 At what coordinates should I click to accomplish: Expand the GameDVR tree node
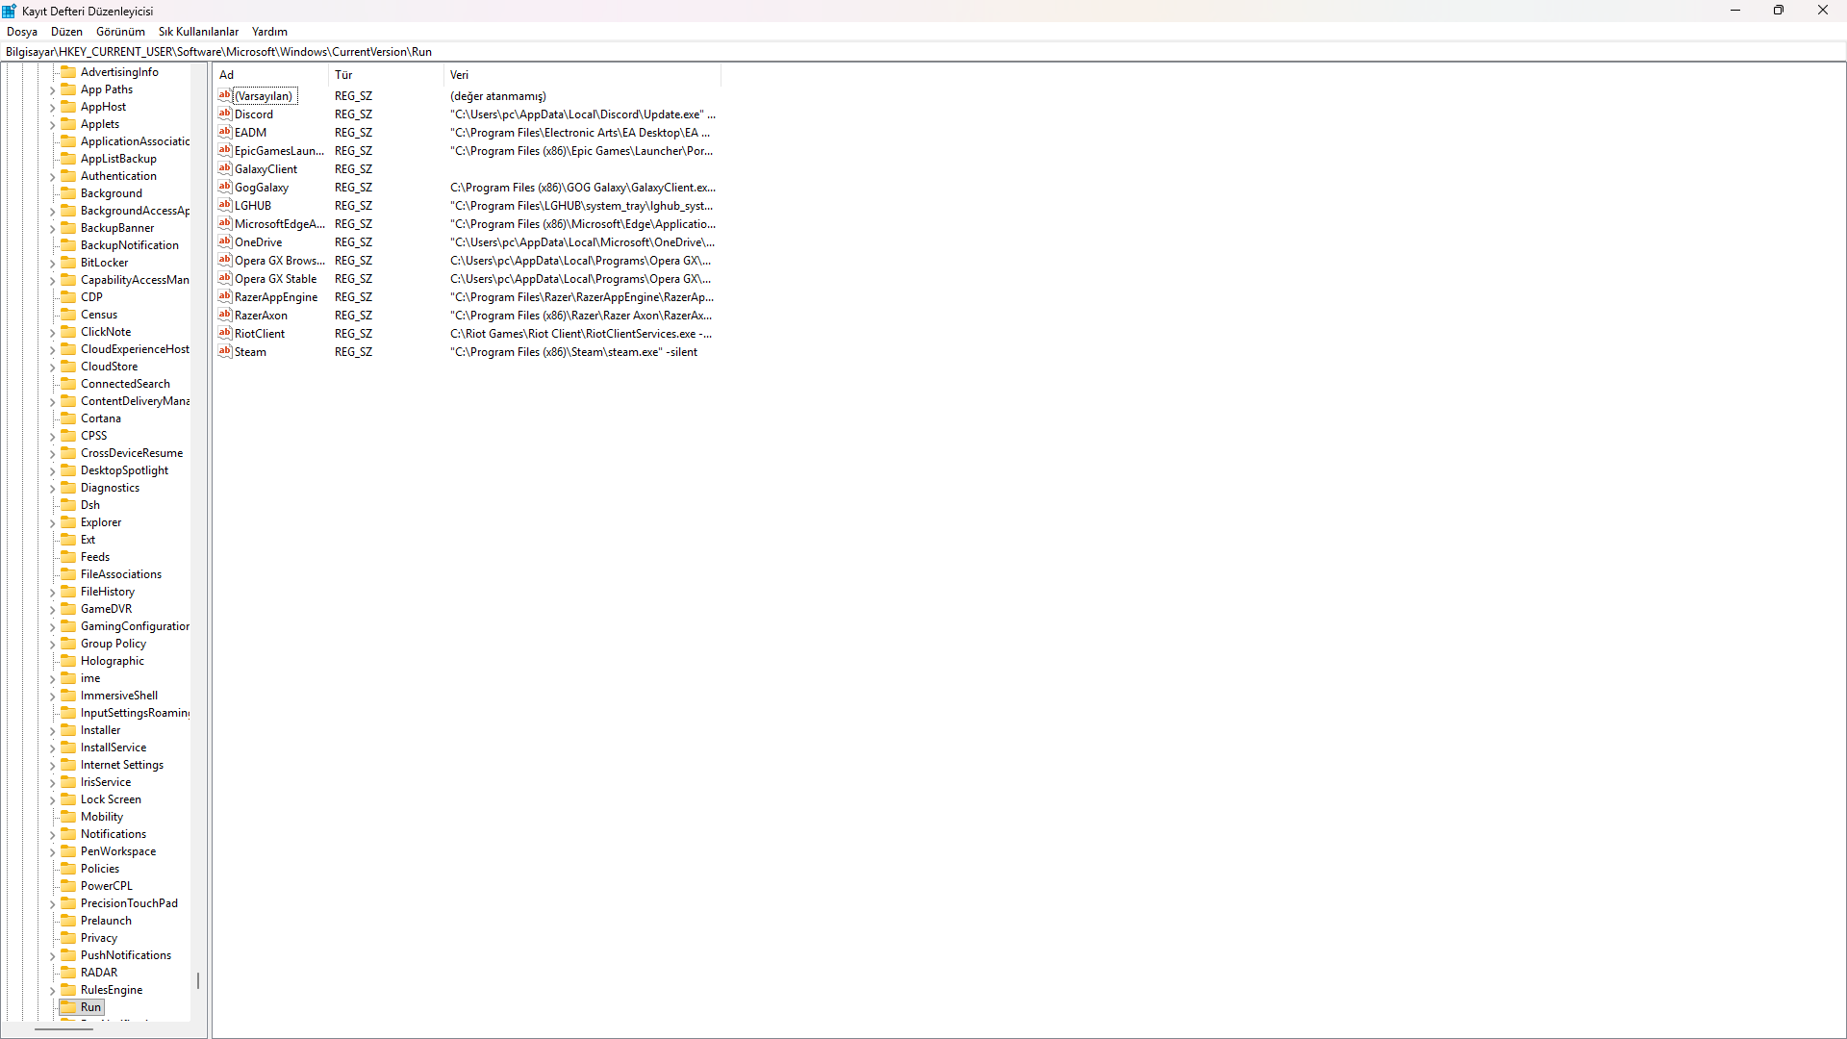[52, 609]
